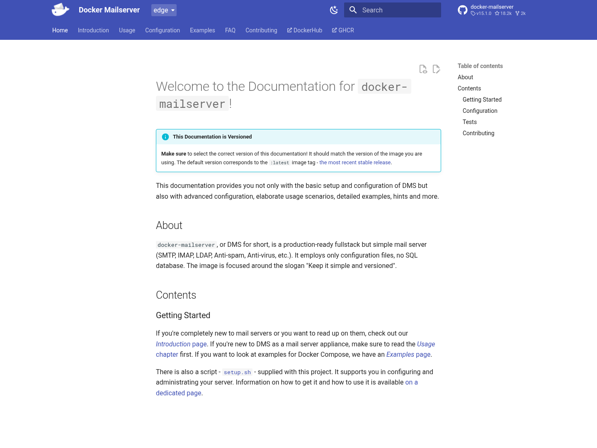Click edit this page pencil icon

pos(436,69)
